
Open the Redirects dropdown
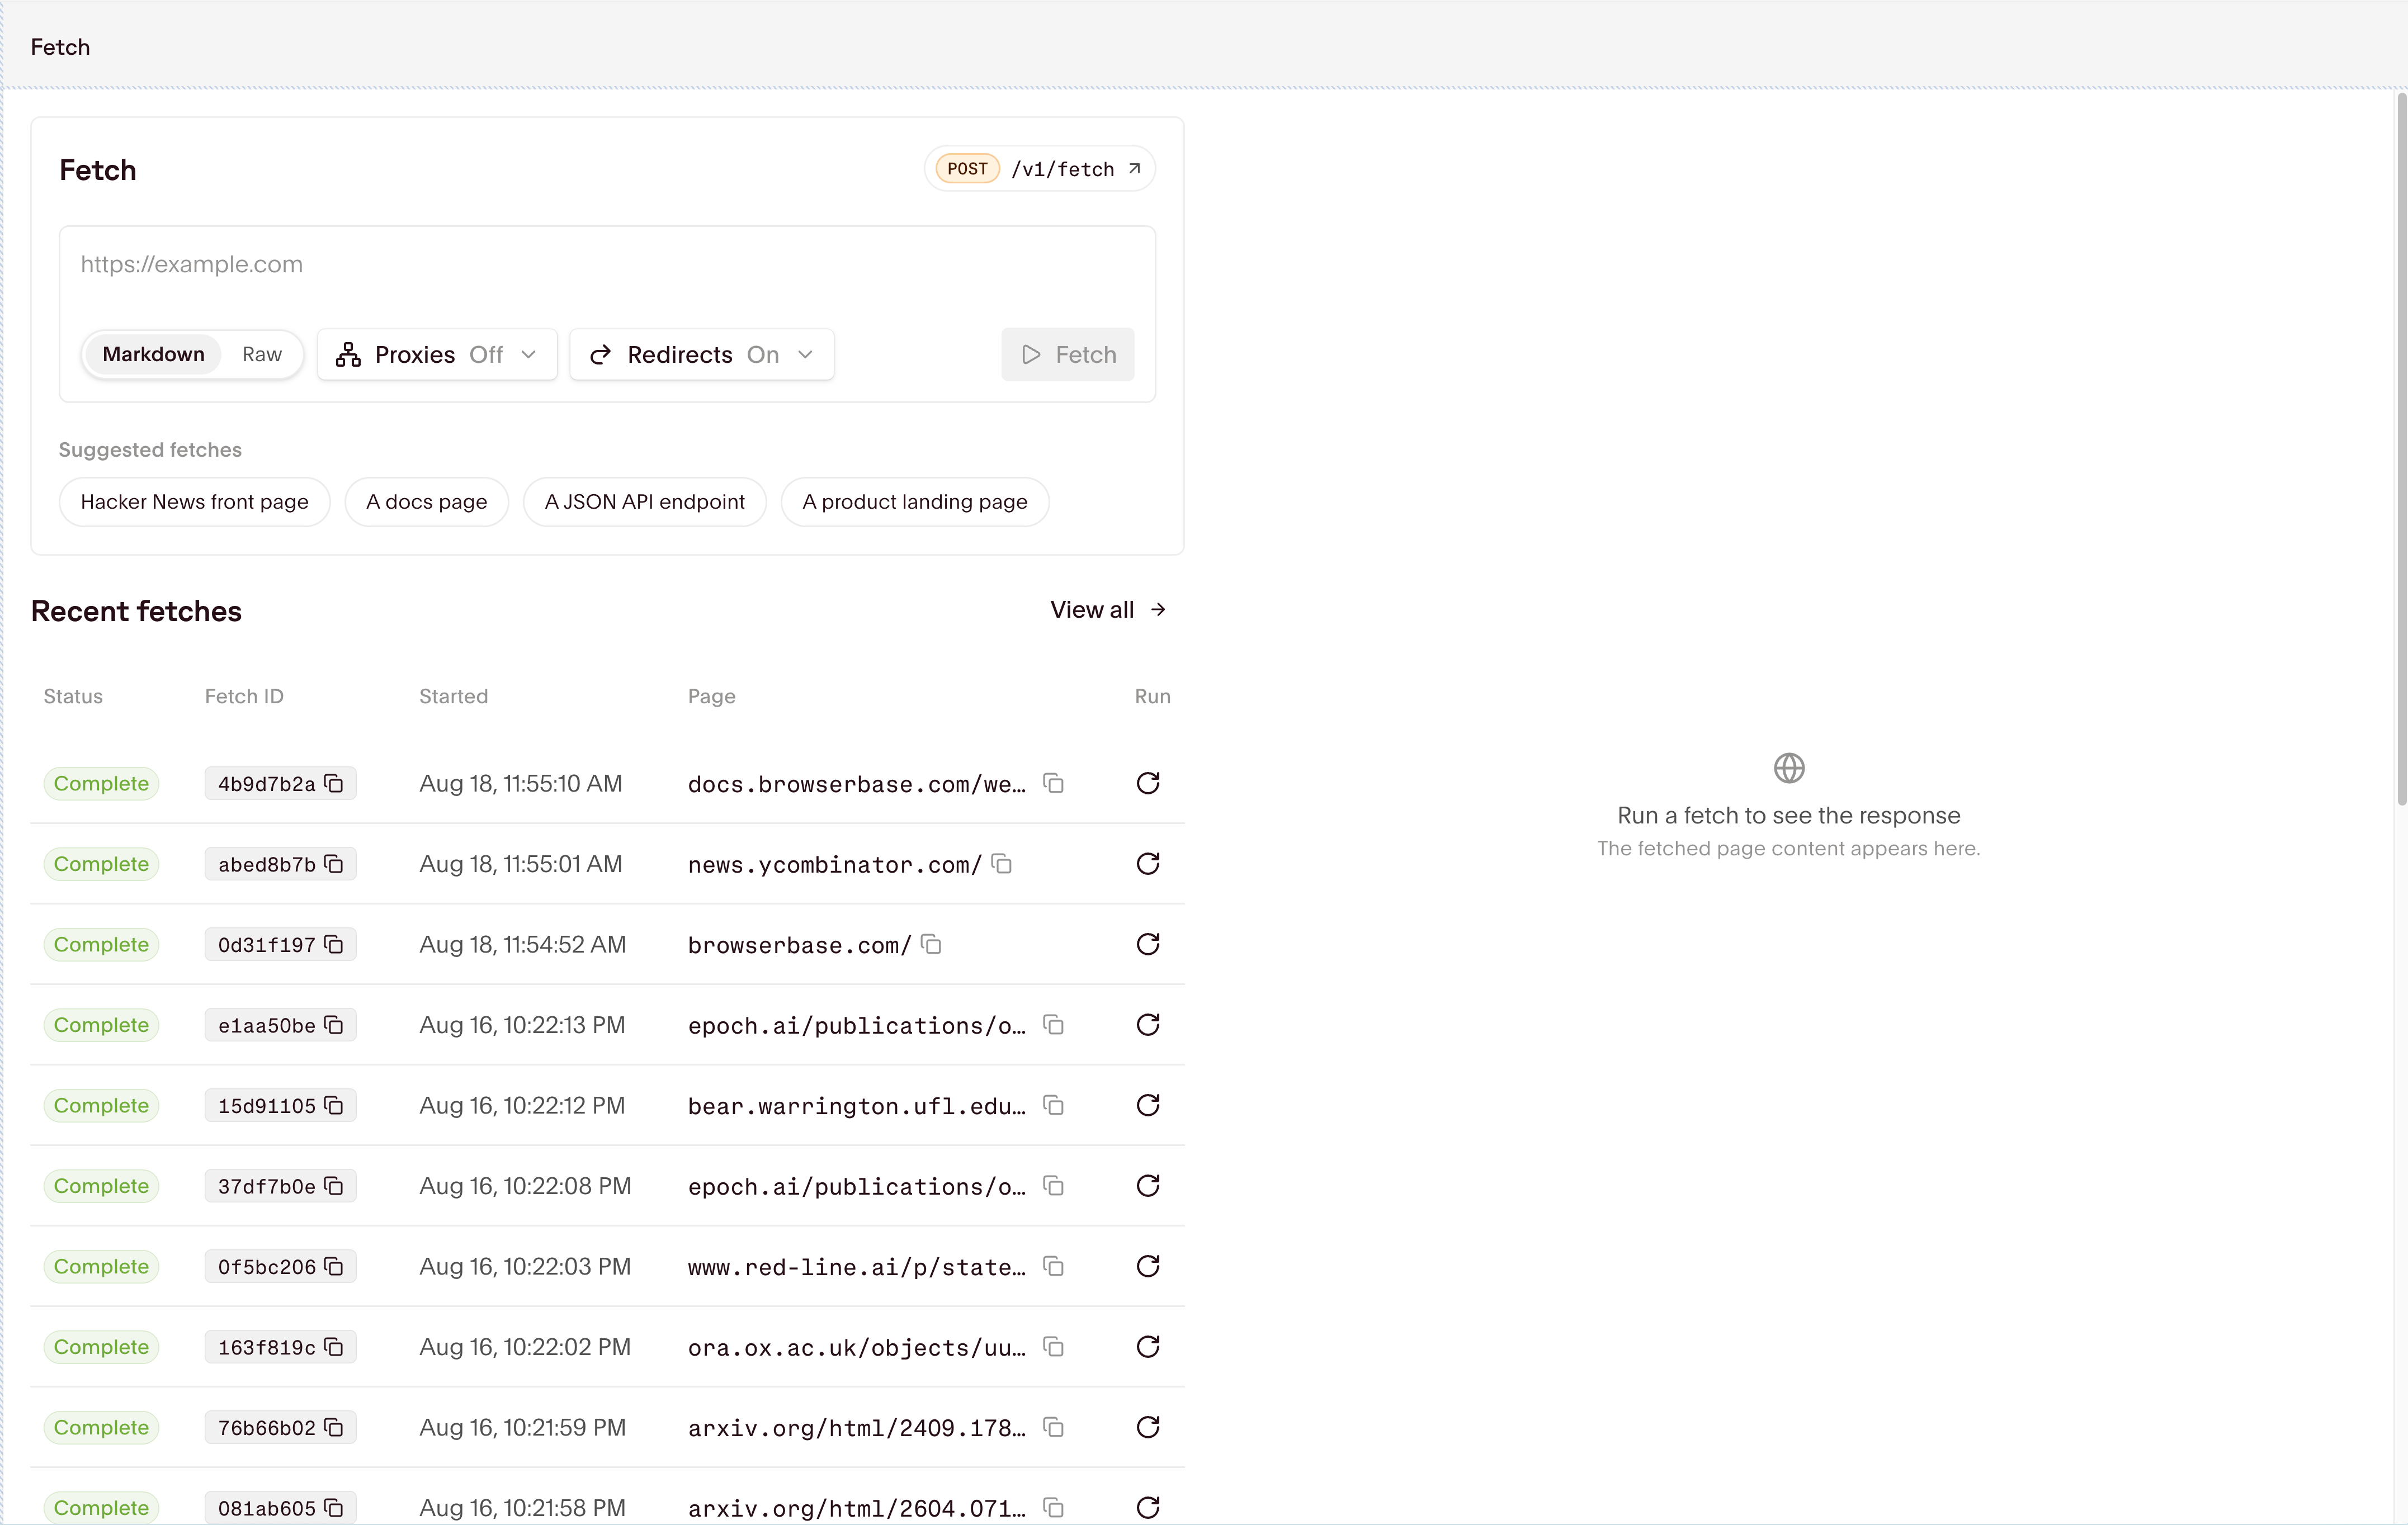click(x=702, y=355)
